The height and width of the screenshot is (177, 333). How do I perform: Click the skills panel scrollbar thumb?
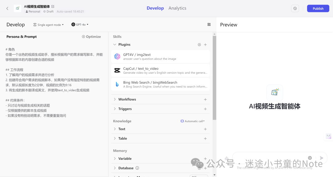coord(214,78)
